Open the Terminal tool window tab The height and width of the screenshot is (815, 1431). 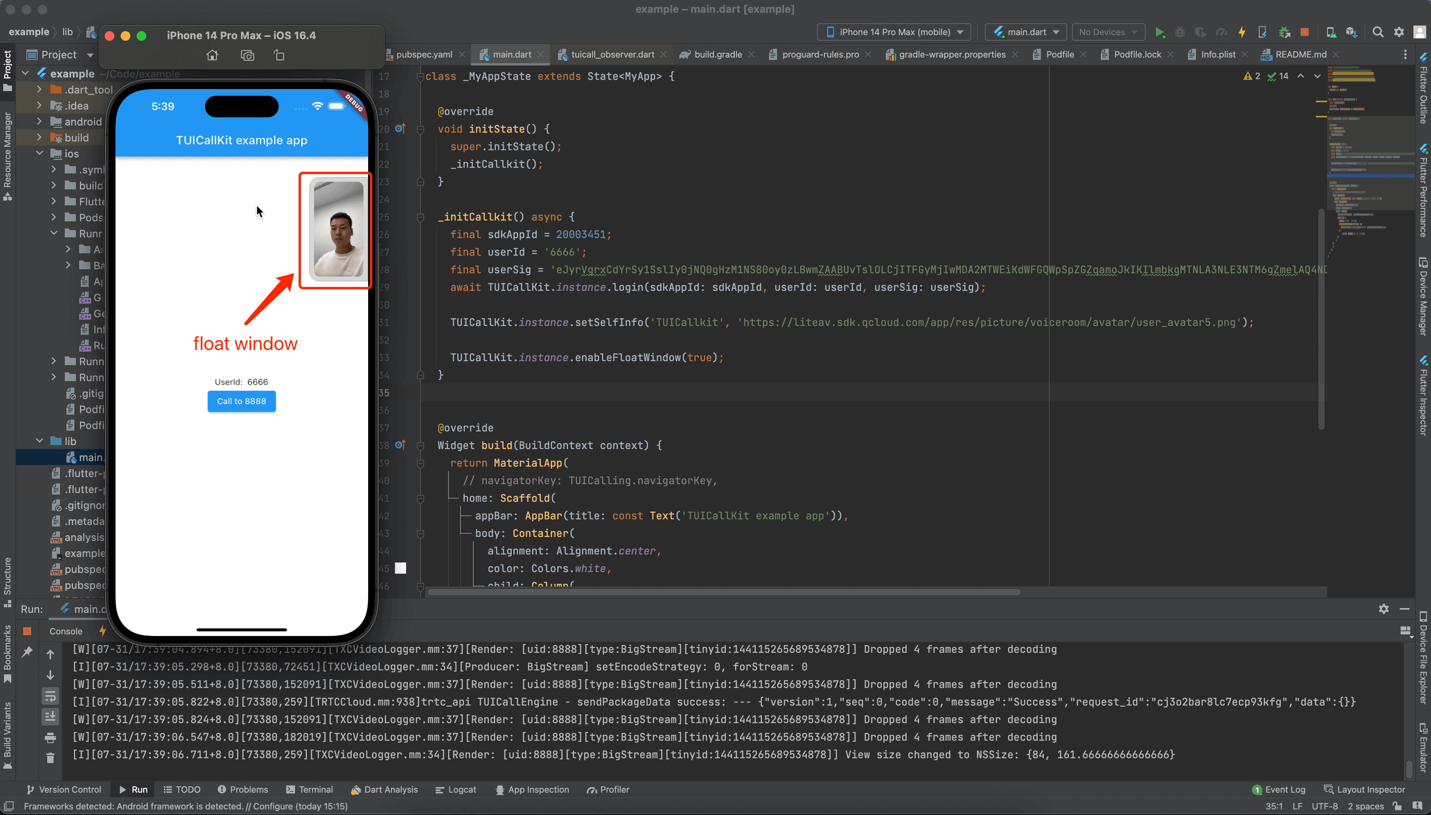coord(309,790)
